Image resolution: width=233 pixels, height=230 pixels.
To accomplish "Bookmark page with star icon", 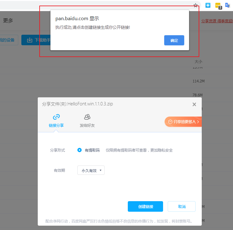I will click(196, 6).
